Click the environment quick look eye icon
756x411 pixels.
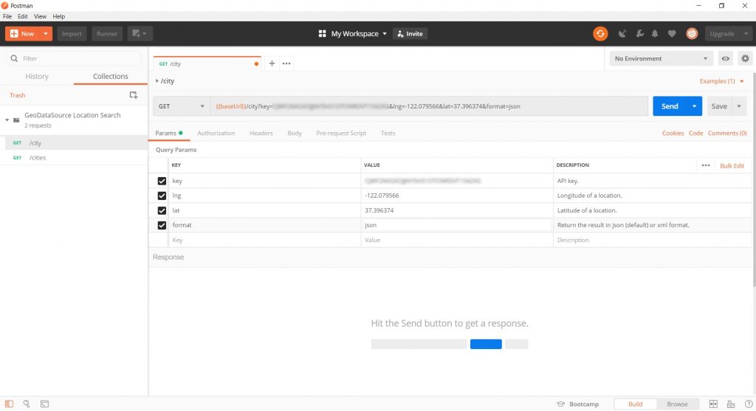tap(725, 58)
